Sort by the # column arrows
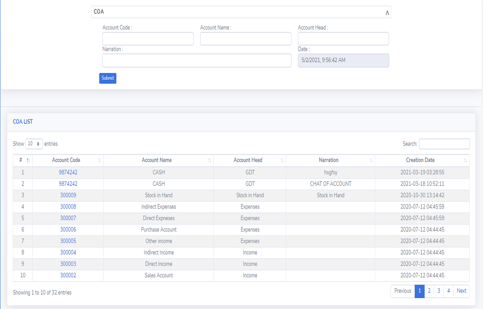Screen dimensions: 483x309 tap(28, 160)
